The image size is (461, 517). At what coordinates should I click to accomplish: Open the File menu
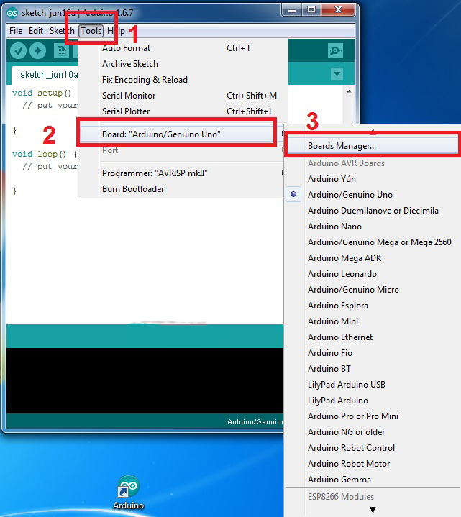16,31
